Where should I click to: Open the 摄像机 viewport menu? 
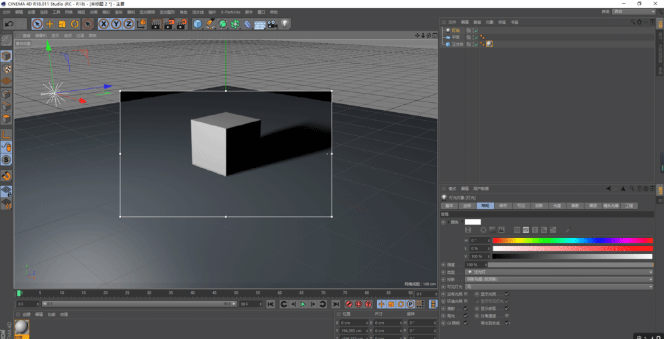(41, 36)
